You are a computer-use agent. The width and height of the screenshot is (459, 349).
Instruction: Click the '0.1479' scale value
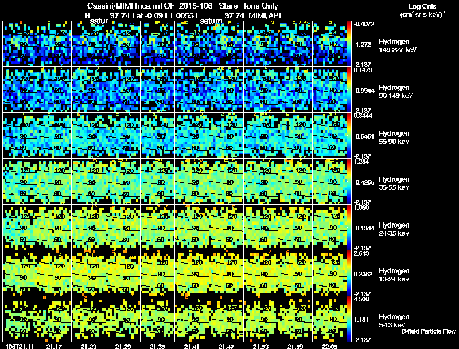[x=363, y=70]
